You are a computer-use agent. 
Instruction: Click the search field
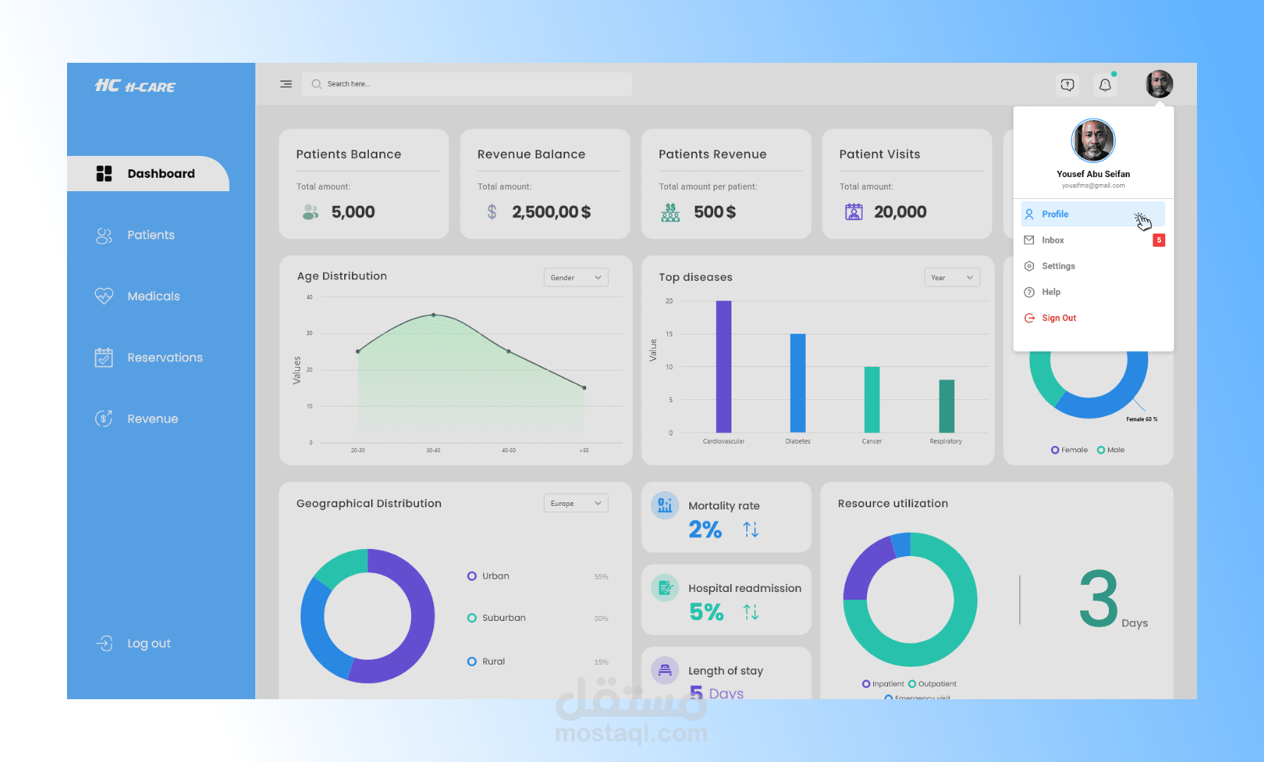click(467, 84)
